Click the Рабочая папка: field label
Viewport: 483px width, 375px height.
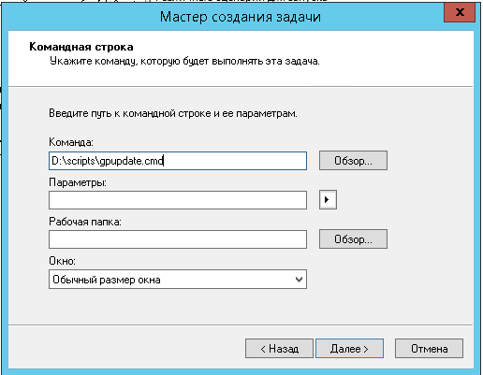coord(85,222)
